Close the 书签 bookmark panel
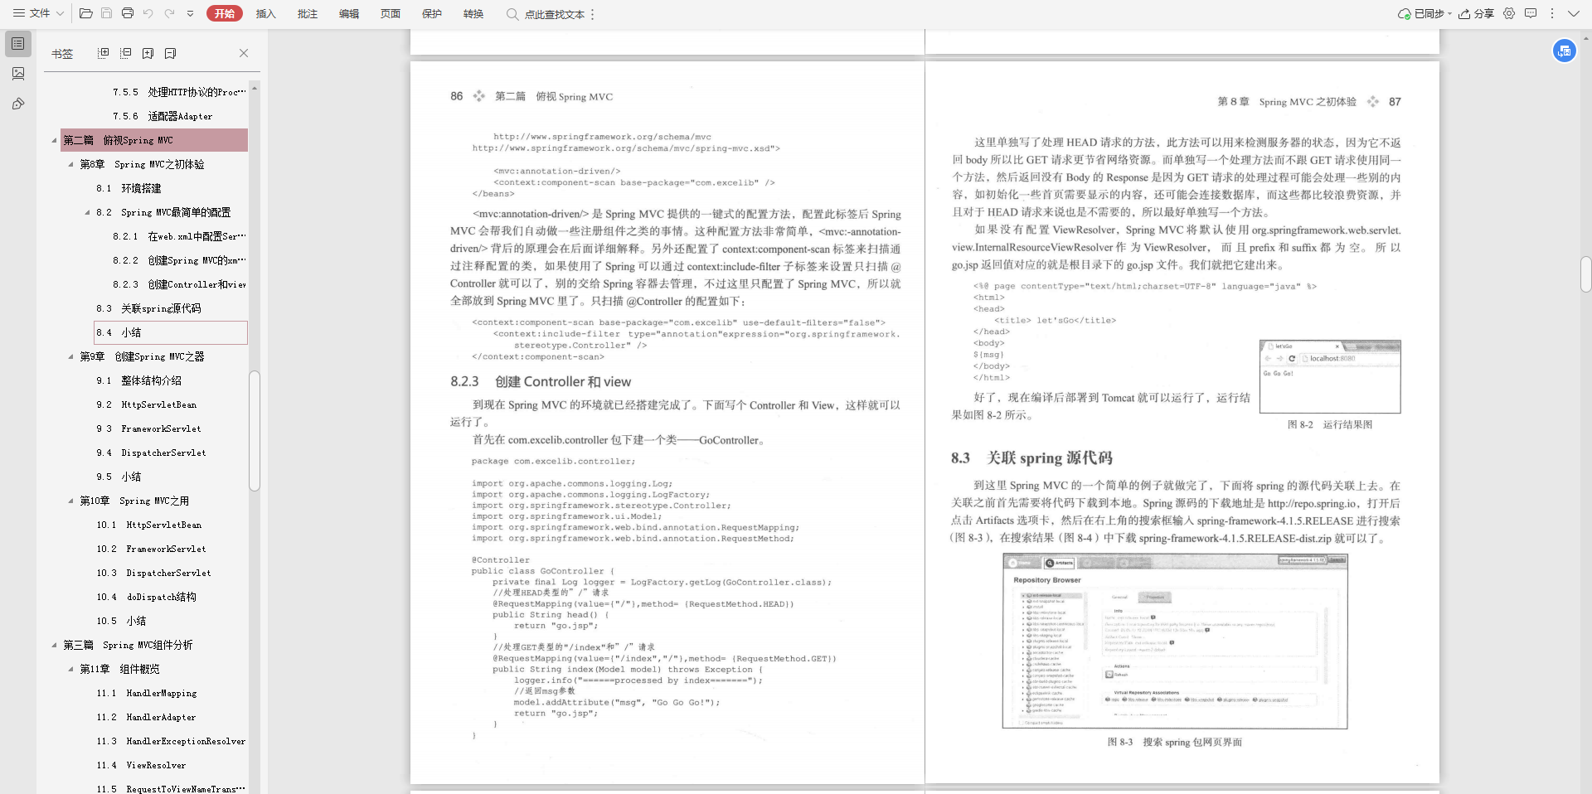This screenshot has width=1592, height=794. 244,53
